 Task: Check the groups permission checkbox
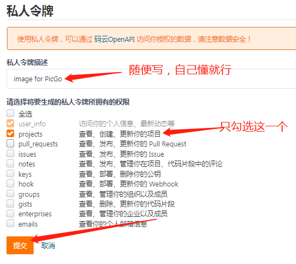pos(10,194)
